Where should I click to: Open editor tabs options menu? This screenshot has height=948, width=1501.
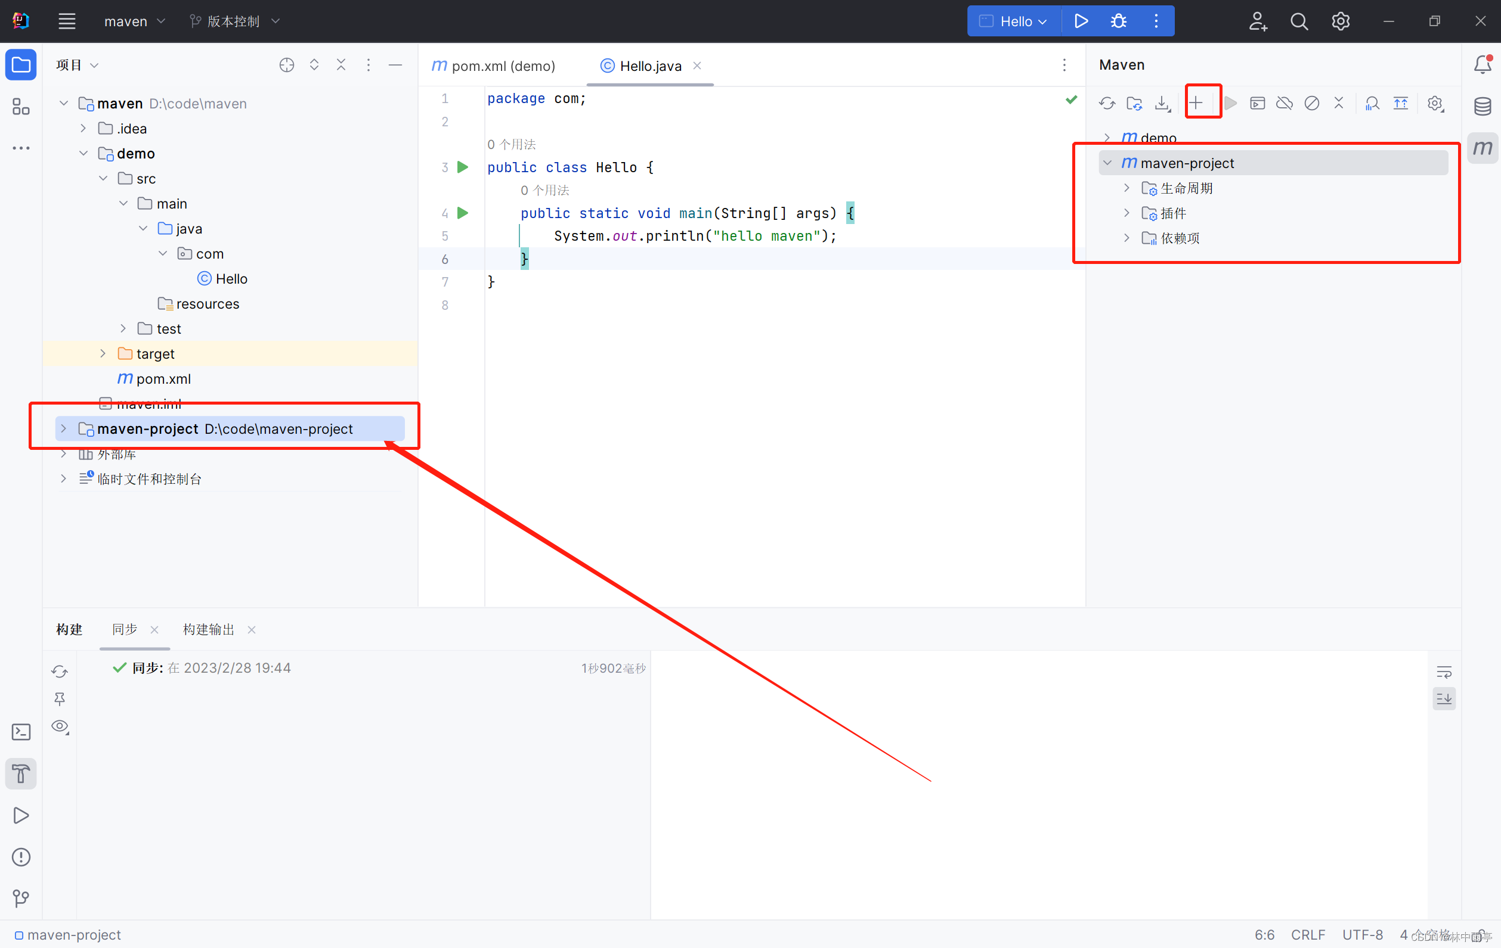tap(1064, 65)
